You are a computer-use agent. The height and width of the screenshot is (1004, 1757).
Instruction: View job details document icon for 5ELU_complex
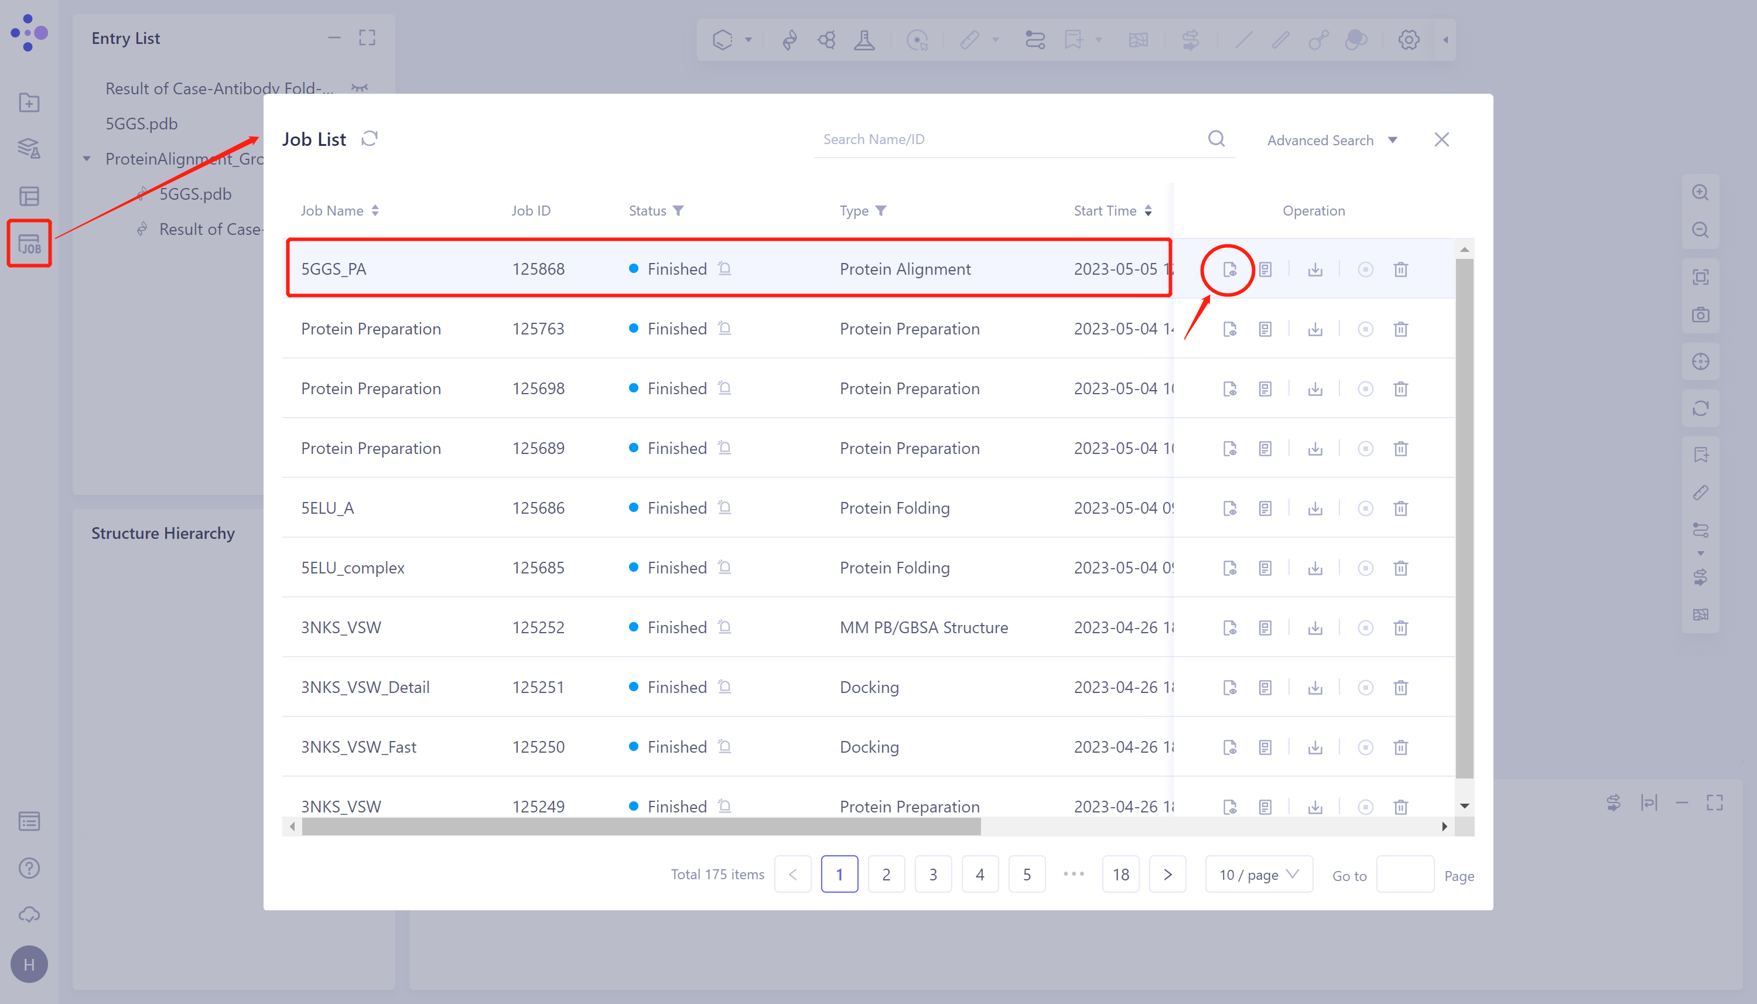(1266, 569)
